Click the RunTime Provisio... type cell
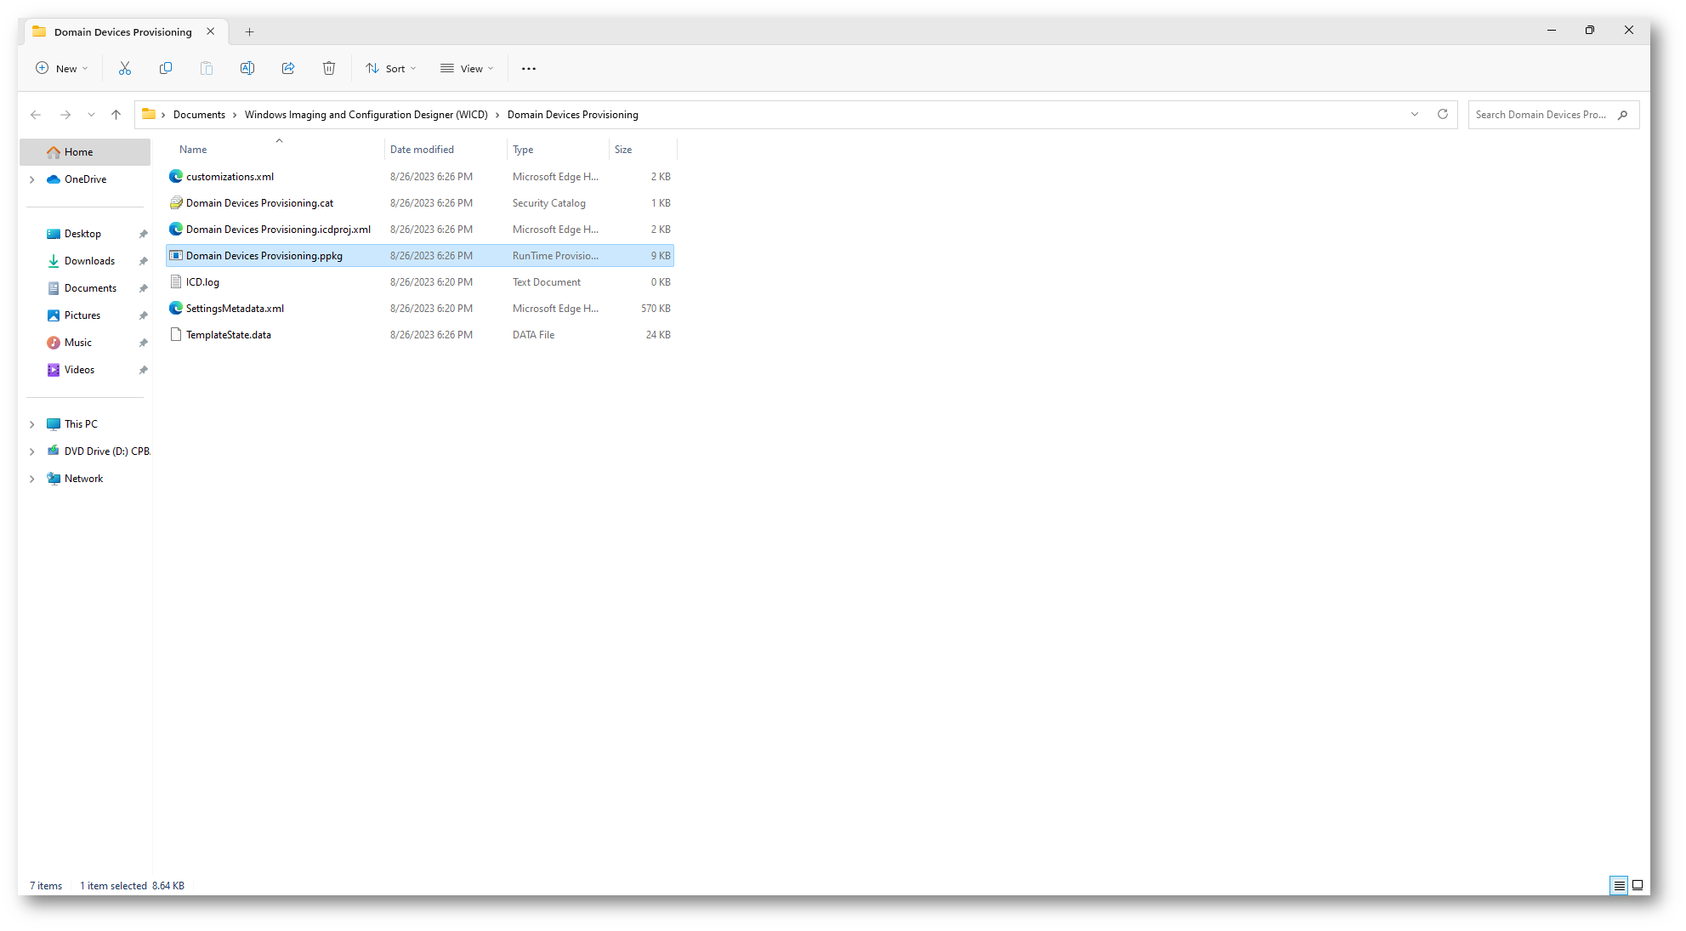 (x=555, y=256)
